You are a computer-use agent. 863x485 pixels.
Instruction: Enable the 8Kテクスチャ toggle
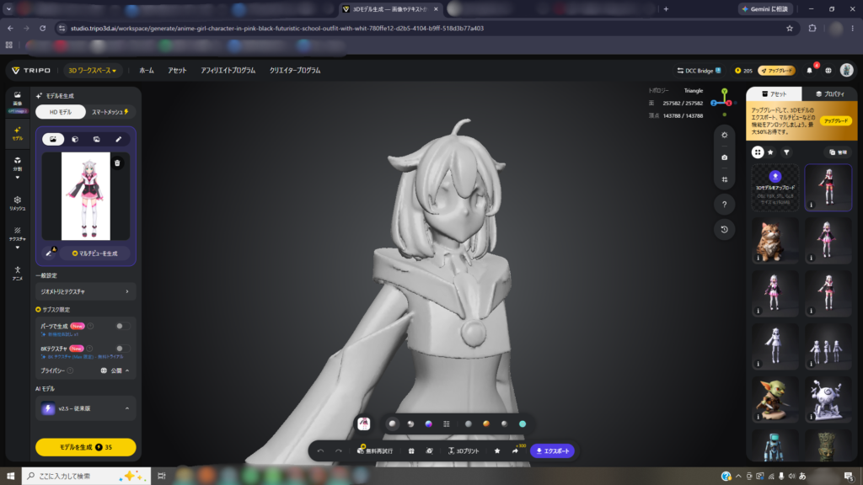pos(122,348)
